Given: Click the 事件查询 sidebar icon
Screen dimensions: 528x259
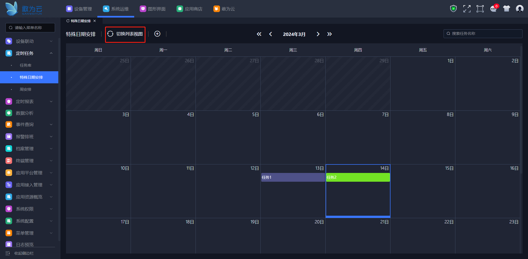Looking at the screenshot, I should point(9,124).
